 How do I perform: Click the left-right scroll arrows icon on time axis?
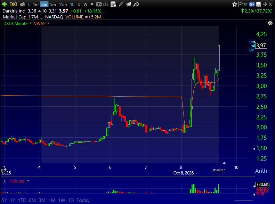[4, 170]
